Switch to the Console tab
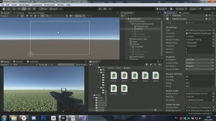 (18, 62)
